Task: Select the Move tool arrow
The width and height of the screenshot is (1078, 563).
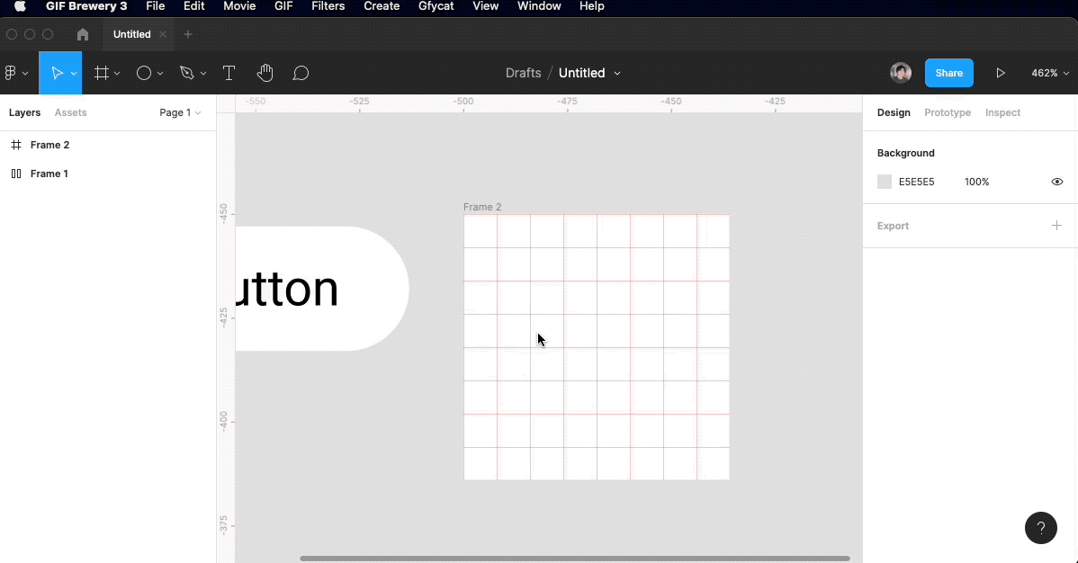Action: [x=56, y=73]
